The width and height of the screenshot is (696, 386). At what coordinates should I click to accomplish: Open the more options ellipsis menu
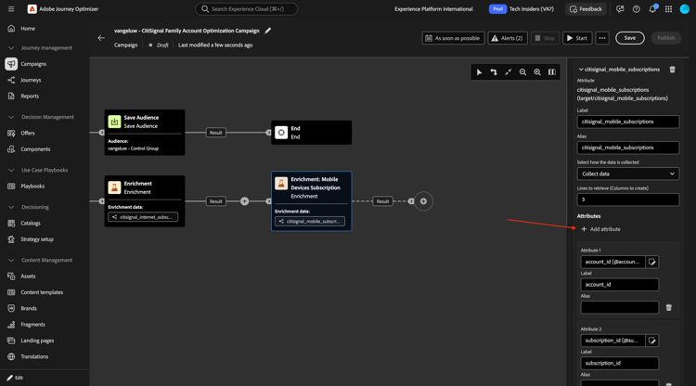click(x=602, y=38)
